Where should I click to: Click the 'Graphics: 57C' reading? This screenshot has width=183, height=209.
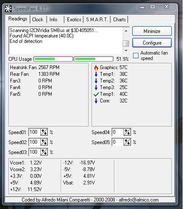tap(114, 67)
